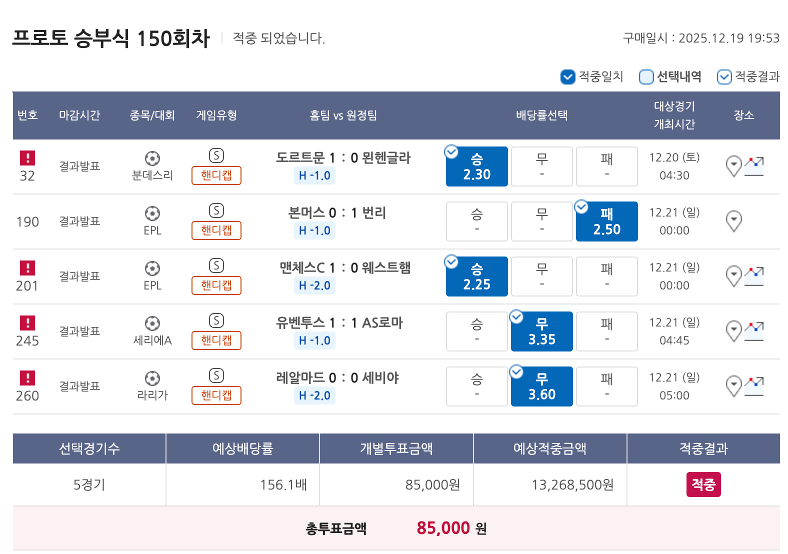Select 승 2.30 odds for 도르트문
The height and width of the screenshot is (554, 788).
(x=476, y=166)
